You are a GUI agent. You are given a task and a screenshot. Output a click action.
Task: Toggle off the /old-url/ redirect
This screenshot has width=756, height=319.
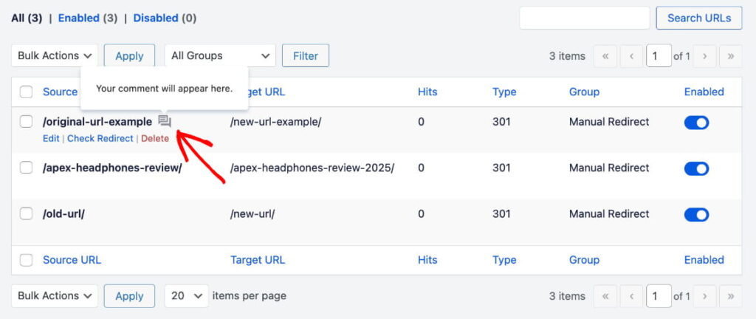(696, 214)
